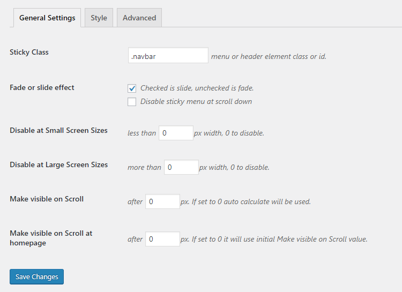Click the 'menu or header element class' hint
Viewport: 402px width, 292px height.
pyautogui.click(x=269, y=56)
